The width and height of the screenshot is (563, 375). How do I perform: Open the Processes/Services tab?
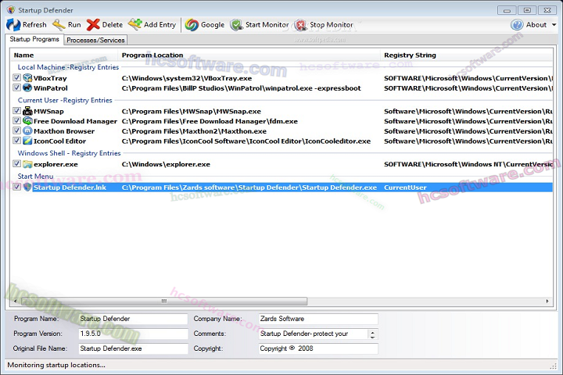pos(95,40)
